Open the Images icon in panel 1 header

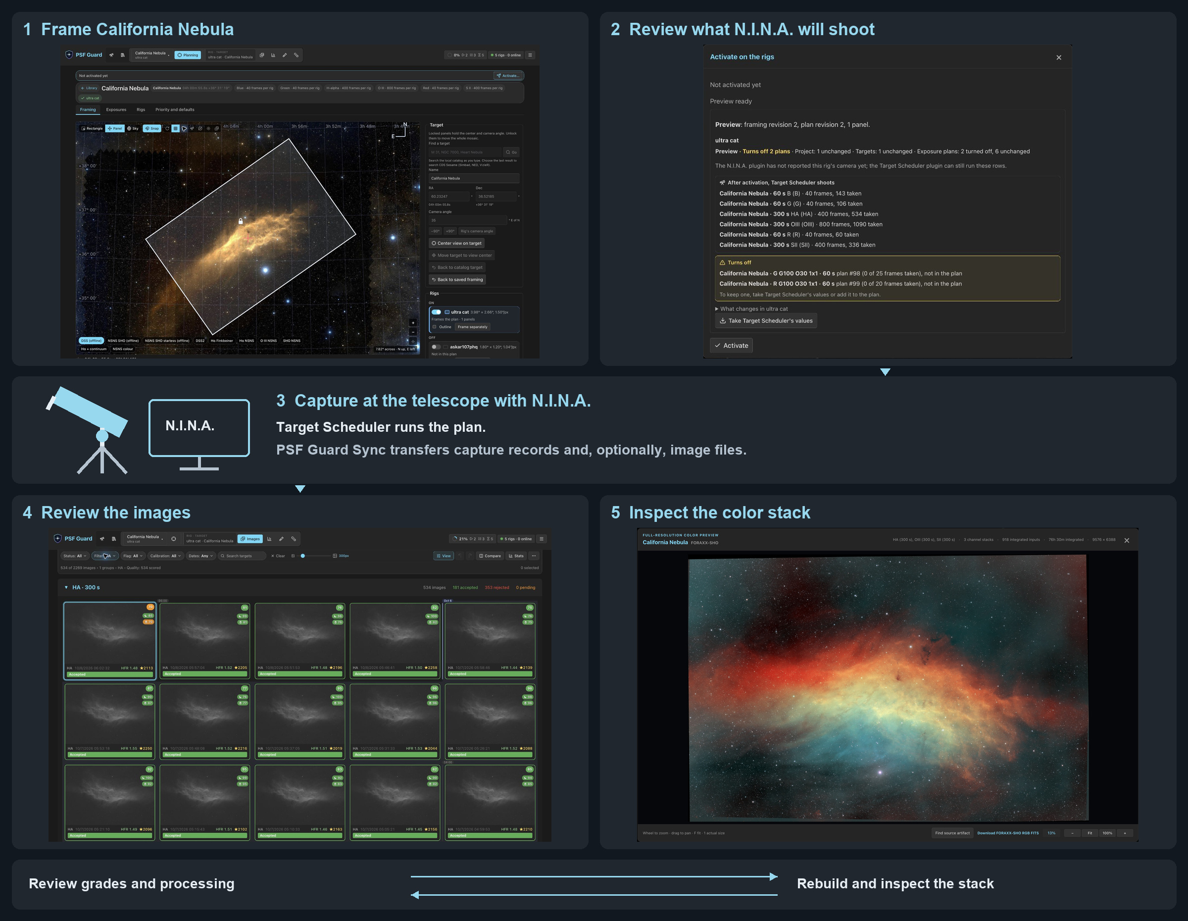pos(262,55)
